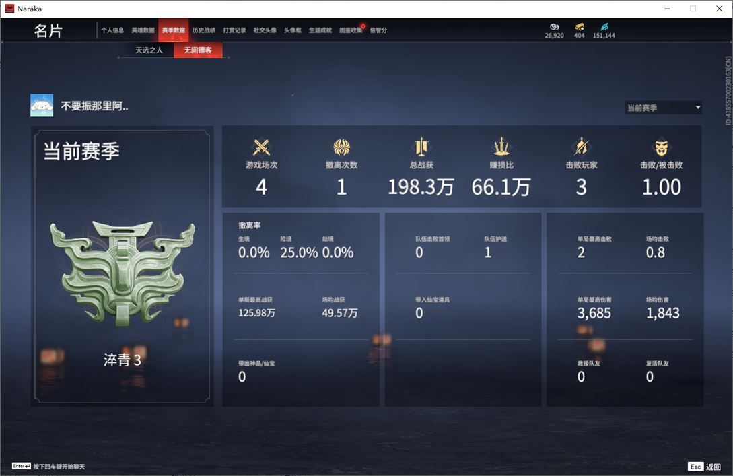This screenshot has width=733, height=476.
Task: Open the 打赏记录 tab
Action: point(235,30)
